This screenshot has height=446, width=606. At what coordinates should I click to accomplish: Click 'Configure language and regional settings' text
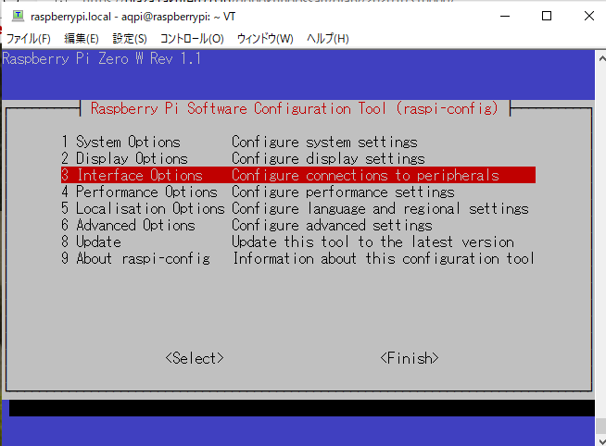(x=380, y=208)
